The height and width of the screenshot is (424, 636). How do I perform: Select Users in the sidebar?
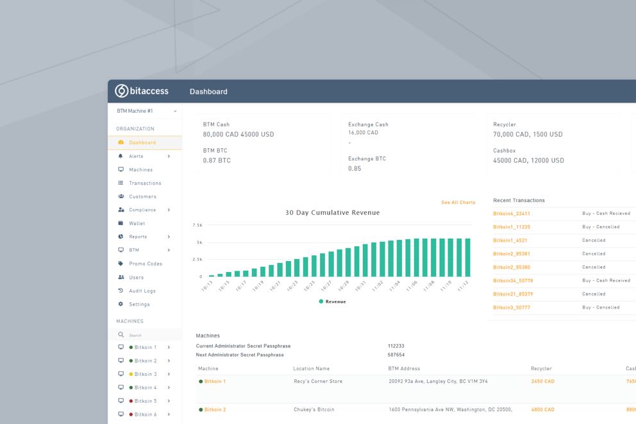point(136,277)
